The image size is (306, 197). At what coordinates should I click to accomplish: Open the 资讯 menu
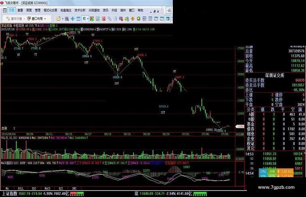106,11
